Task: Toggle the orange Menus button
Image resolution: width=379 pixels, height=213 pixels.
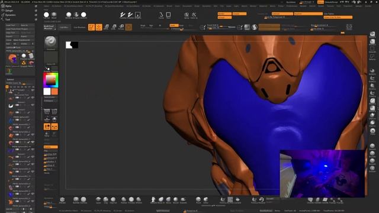Action: 320,2
